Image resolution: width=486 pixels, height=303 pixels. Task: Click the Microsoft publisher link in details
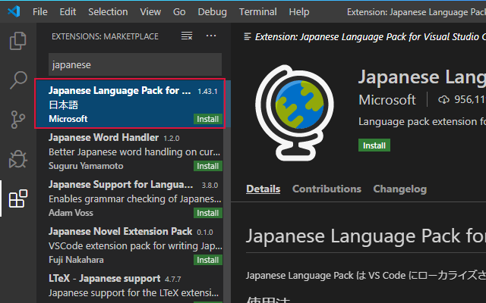coord(387,100)
